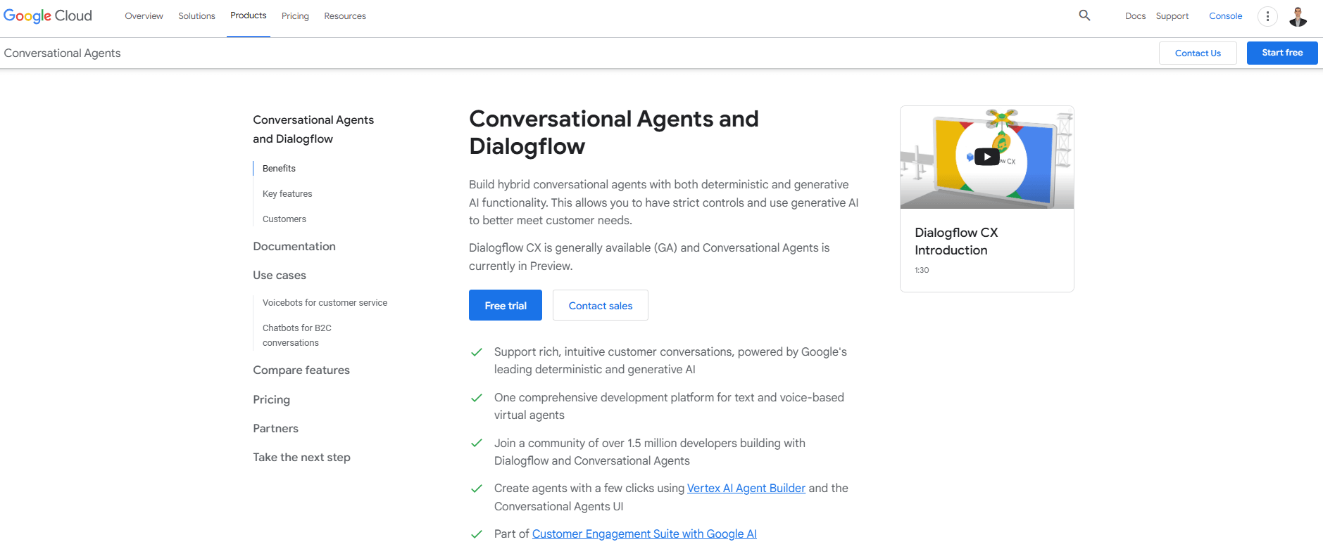This screenshot has height=549, width=1323.
Task: Click the Dialogflow CX Introduction card title
Action: [956, 241]
